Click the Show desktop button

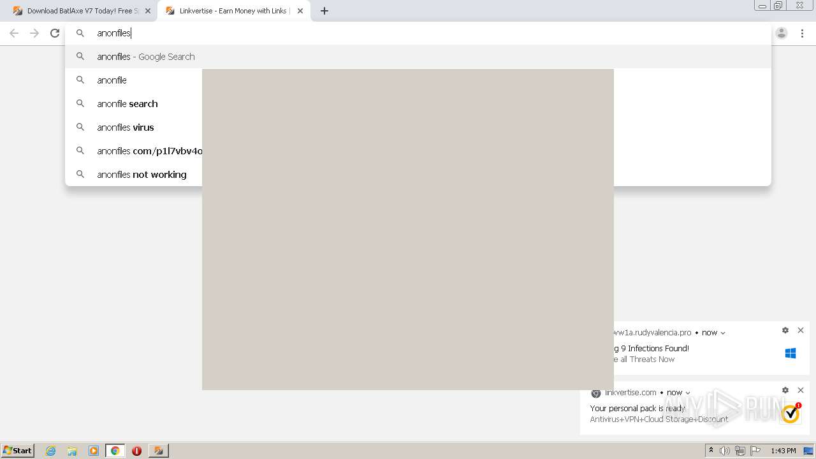tap(809, 451)
